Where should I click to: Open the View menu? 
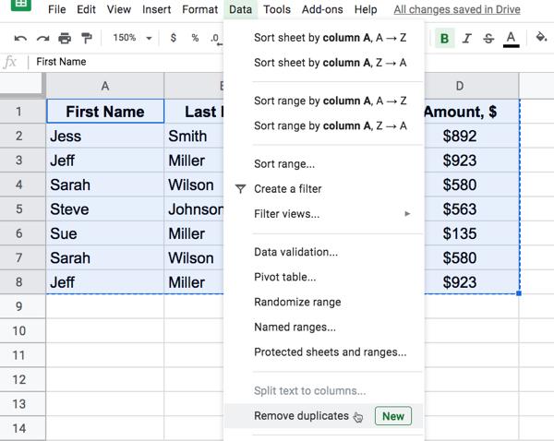point(119,9)
